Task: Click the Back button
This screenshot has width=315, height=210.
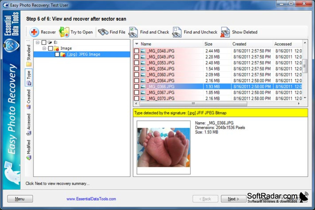Action: [205, 199]
